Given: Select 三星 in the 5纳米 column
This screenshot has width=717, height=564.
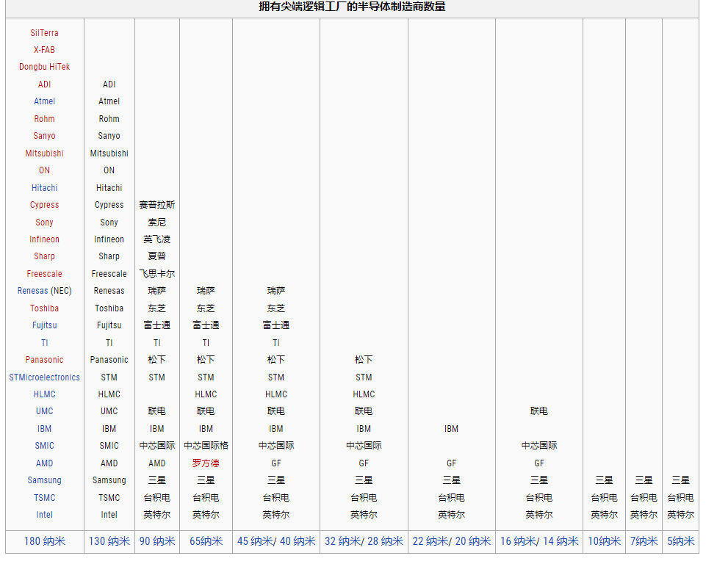Looking at the screenshot, I should click(x=680, y=480).
